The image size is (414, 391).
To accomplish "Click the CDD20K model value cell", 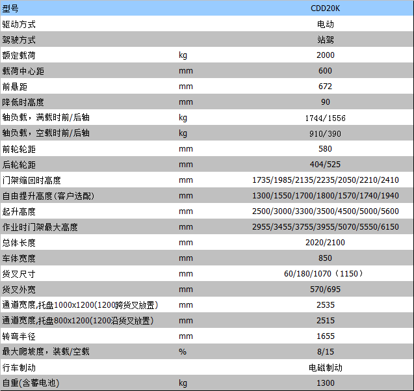I will [x=325, y=8].
